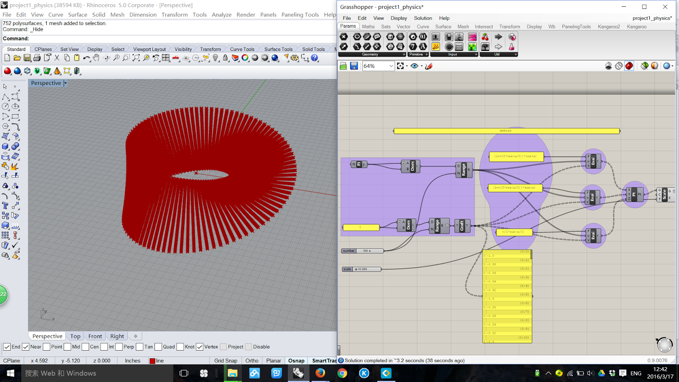Open the 64% zoom level dropdown

tap(391, 66)
